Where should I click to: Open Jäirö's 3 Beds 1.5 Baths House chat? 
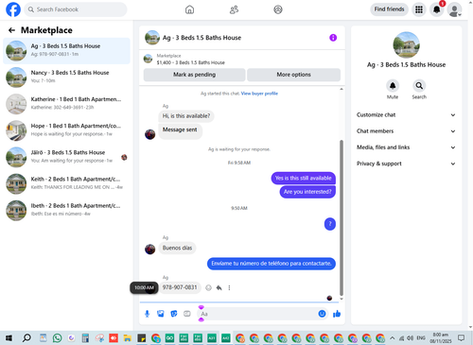coord(66,157)
